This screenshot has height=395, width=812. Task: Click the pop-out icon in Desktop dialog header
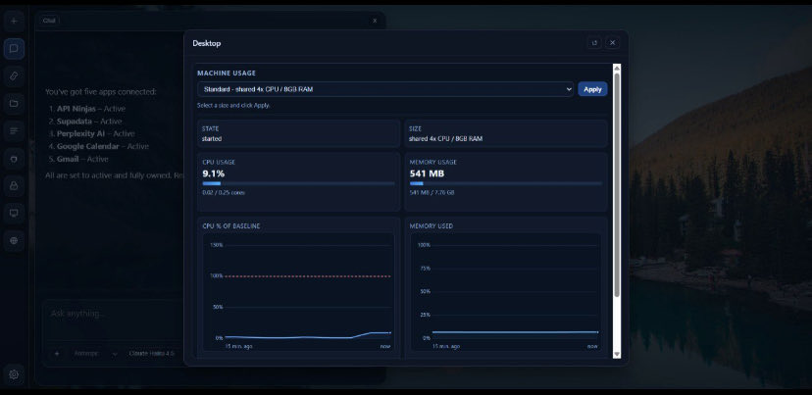(594, 43)
